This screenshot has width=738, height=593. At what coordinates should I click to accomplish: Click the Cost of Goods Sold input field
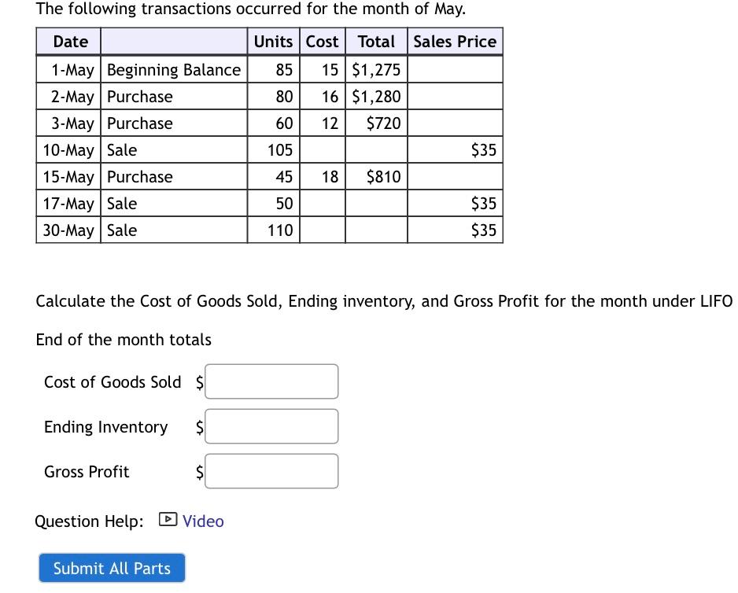(x=271, y=381)
